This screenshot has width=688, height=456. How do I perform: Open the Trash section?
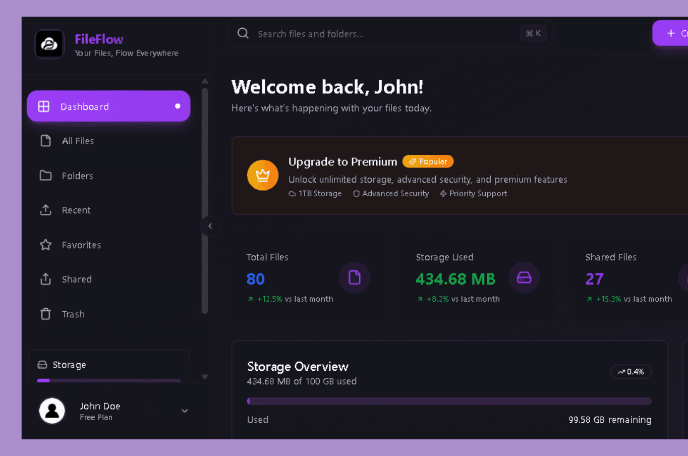coord(108,314)
